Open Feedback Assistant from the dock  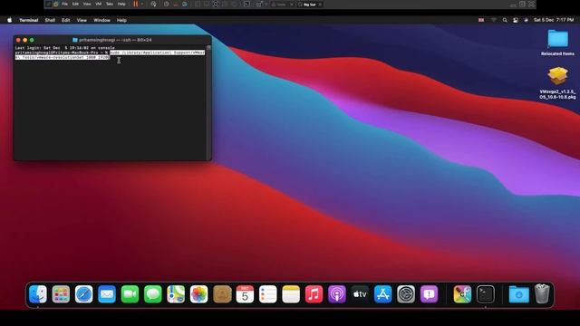pos(429,294)
